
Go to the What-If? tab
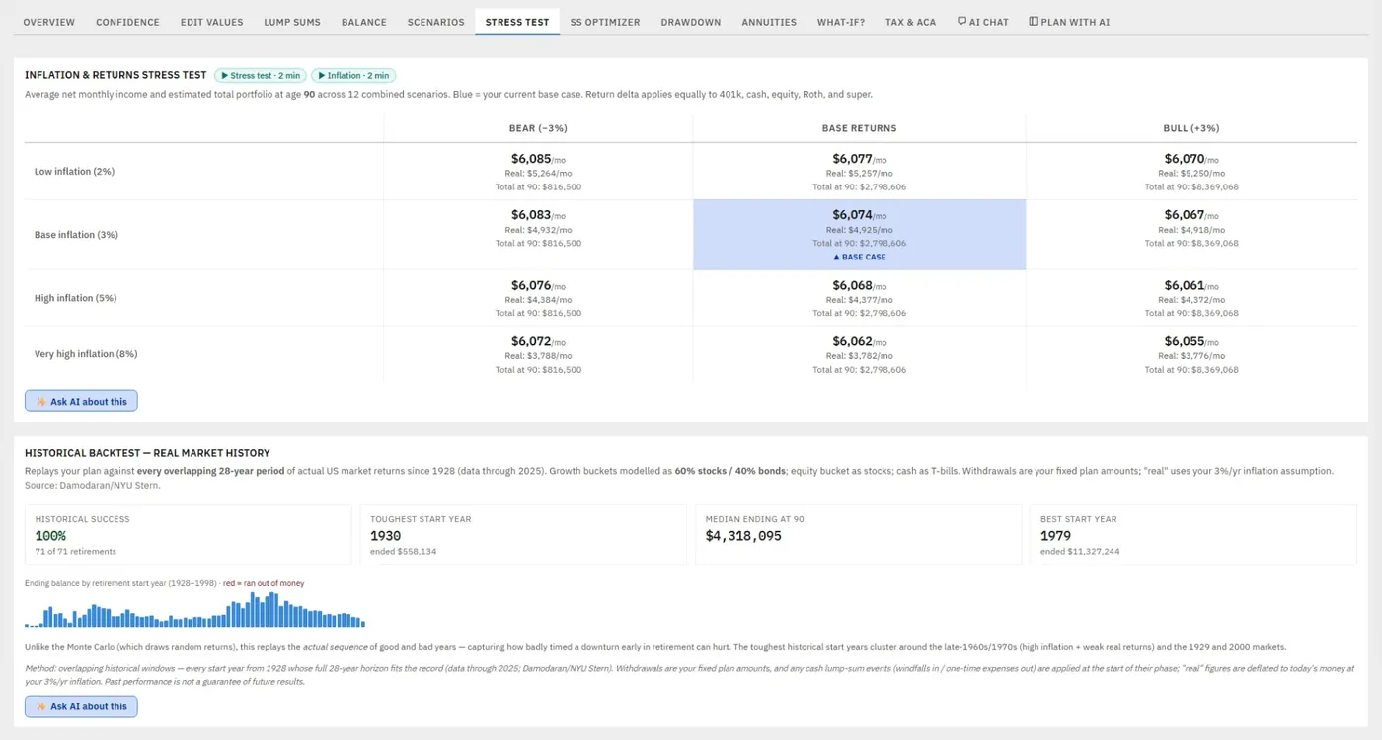[841, 22]
